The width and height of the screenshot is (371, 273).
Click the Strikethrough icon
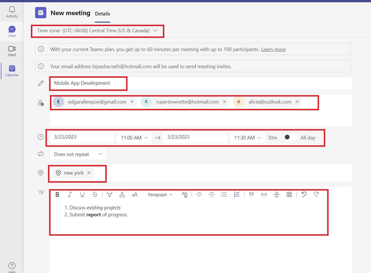click(95, 194)
